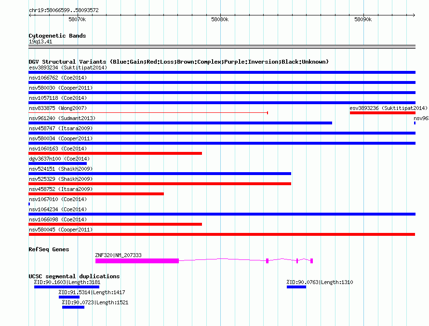
Task: Open nsv458747 (Itsara2009) variant label
Action: 61,128
